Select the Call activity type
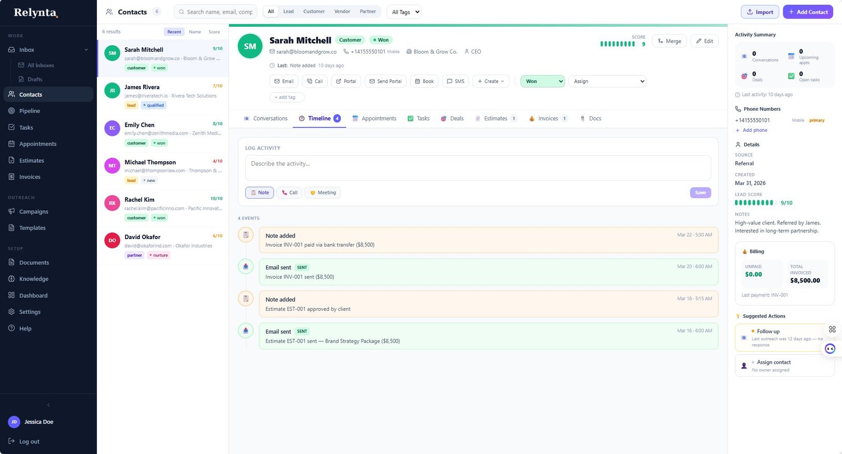This screenshot has width=842, height=454. pyautogui.click(x=289, y=193)
